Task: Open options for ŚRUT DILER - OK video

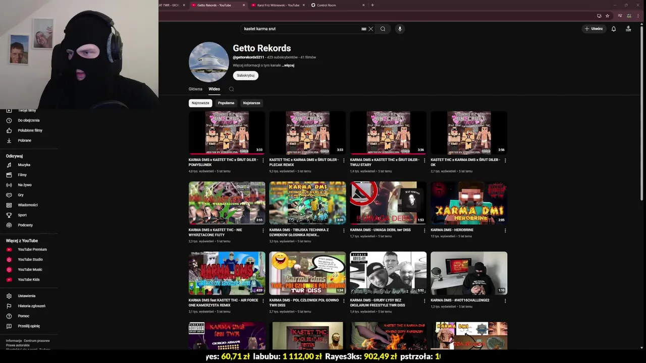Action: click(505, 160)
